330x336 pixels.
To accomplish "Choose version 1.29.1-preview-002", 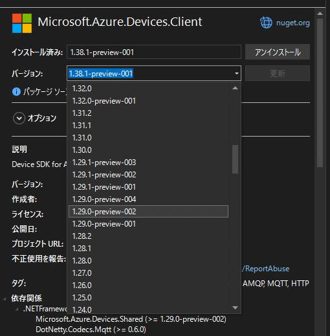I will point(148,175).
